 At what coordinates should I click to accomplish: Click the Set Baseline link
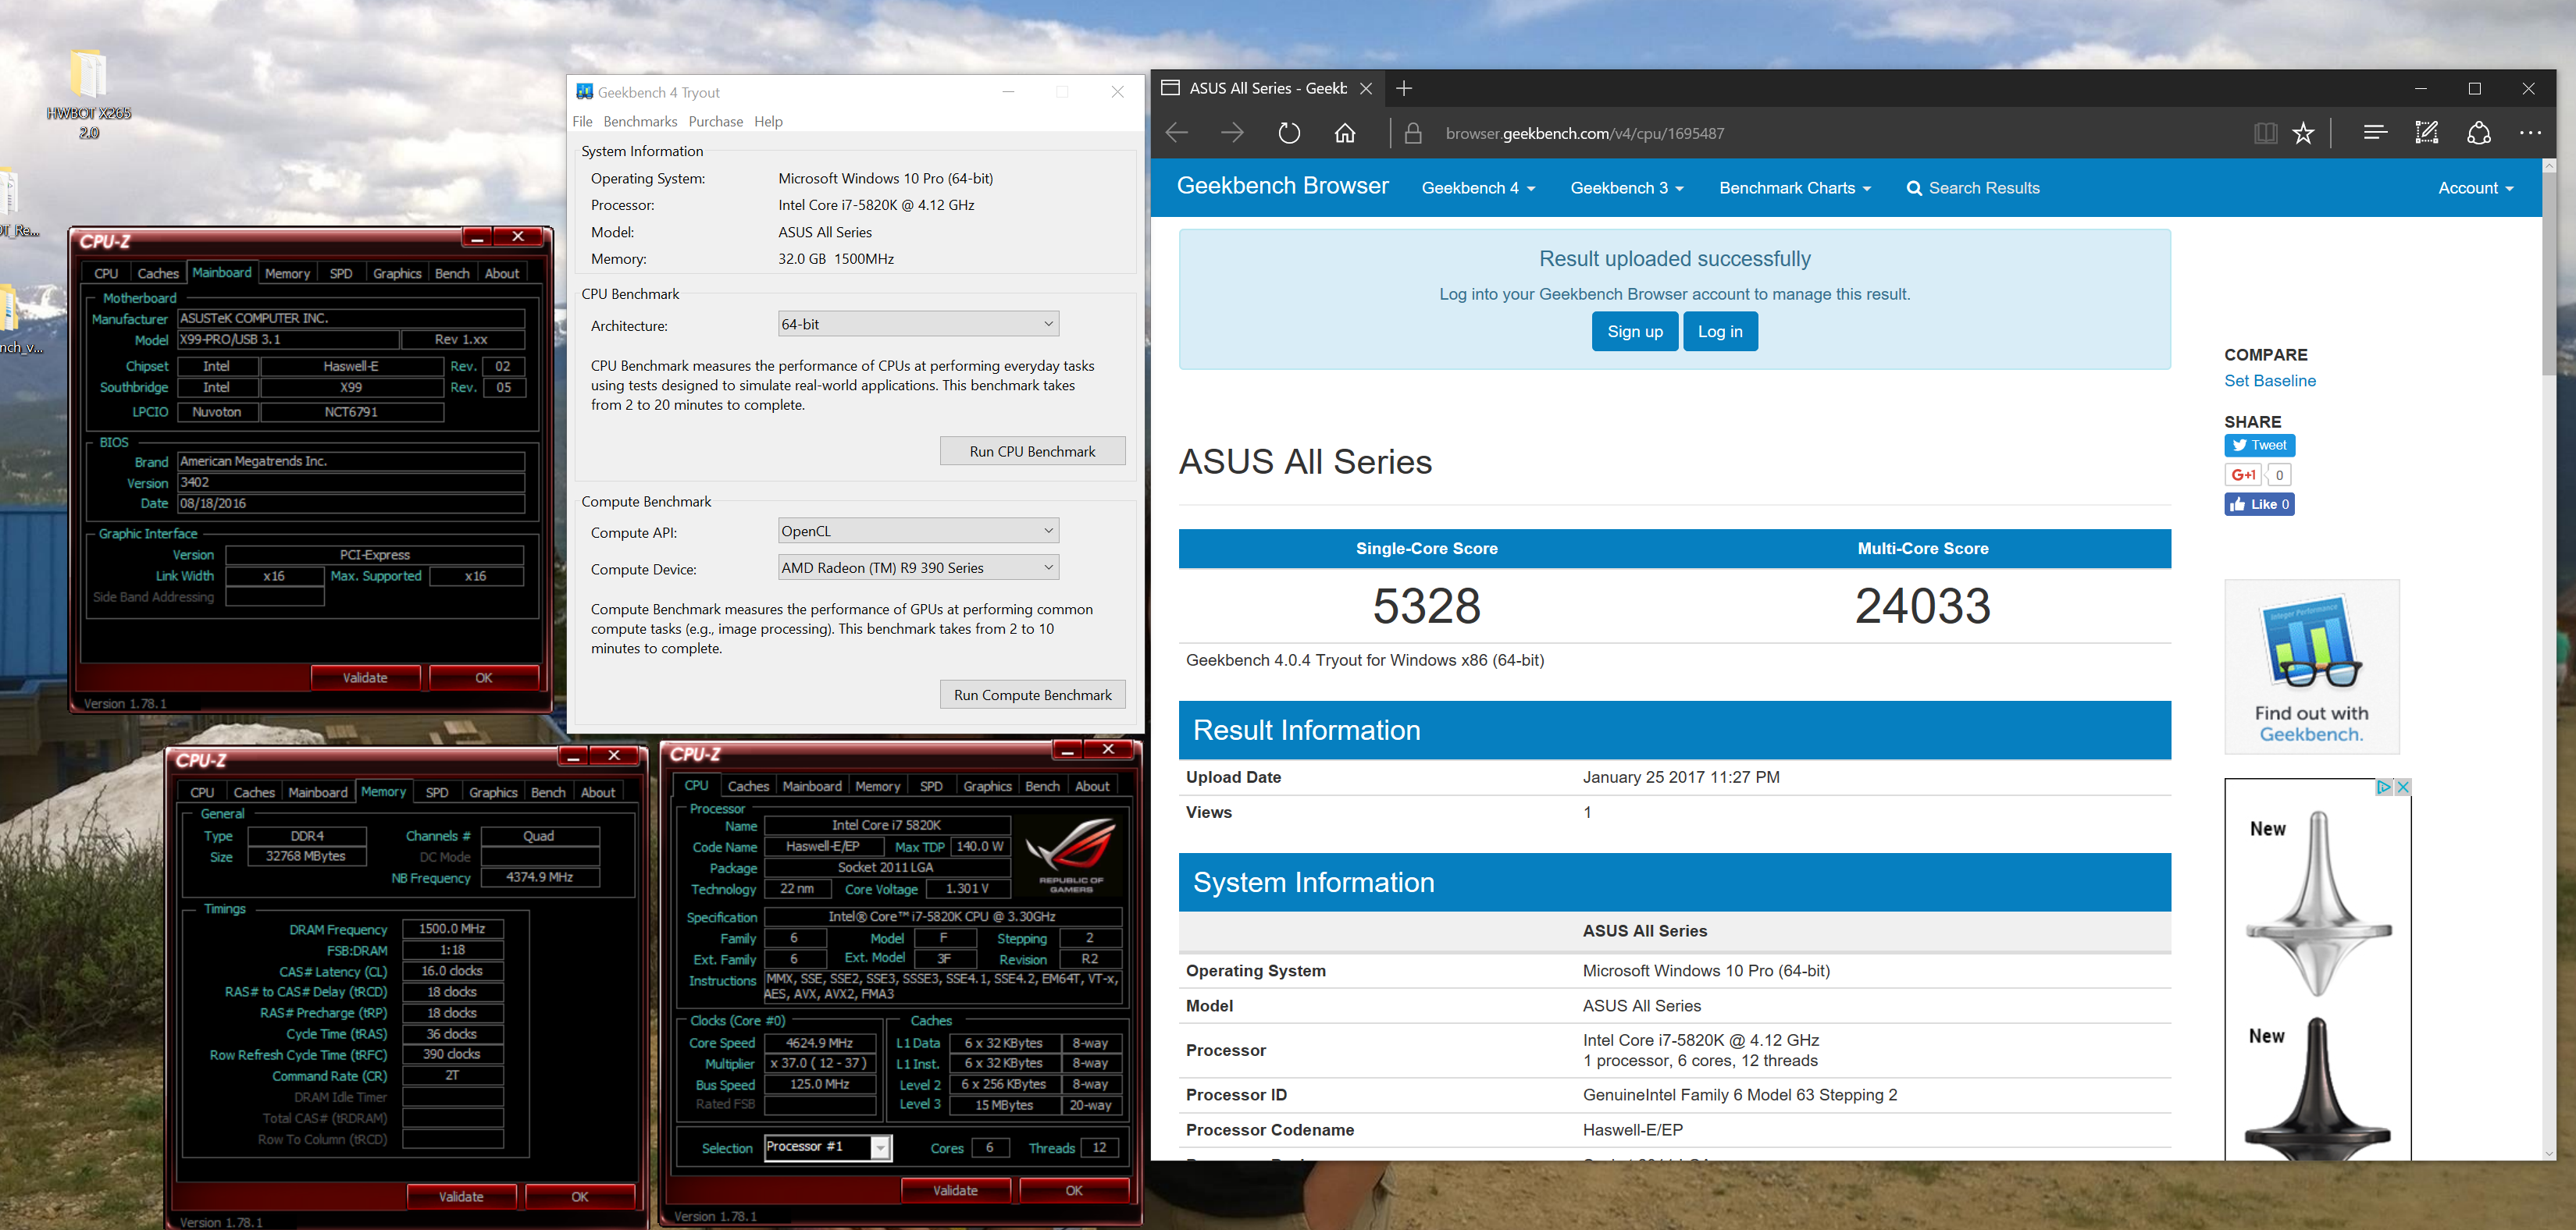2270,381
